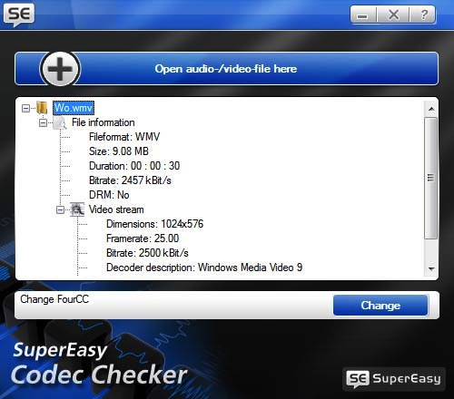Screen dimensions: 454x399
Task: Select 'Bitrate: 2457 kBit/s' row
Action: [130, 180]
